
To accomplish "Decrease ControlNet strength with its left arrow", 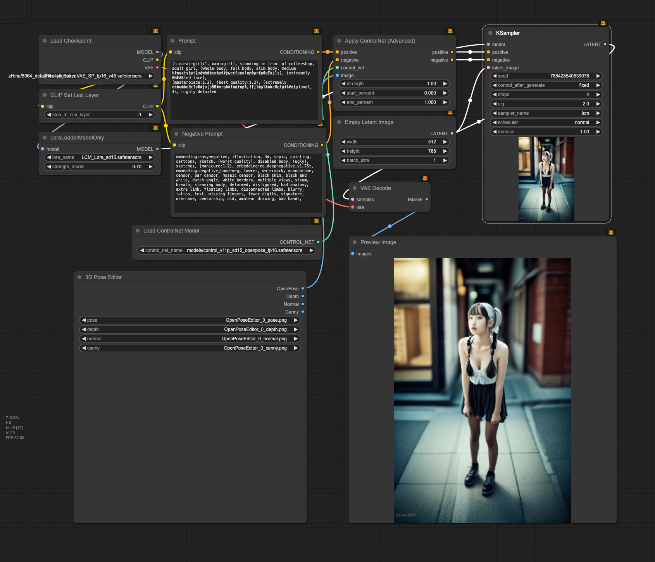I will (343, 84).
